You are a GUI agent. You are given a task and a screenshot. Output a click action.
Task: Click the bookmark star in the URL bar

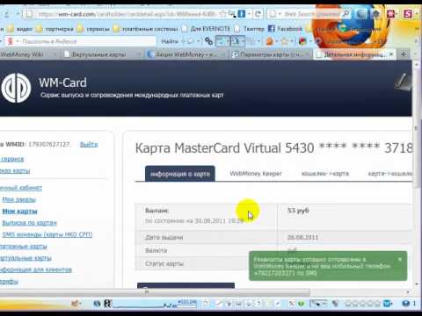(x=222, y=13)
